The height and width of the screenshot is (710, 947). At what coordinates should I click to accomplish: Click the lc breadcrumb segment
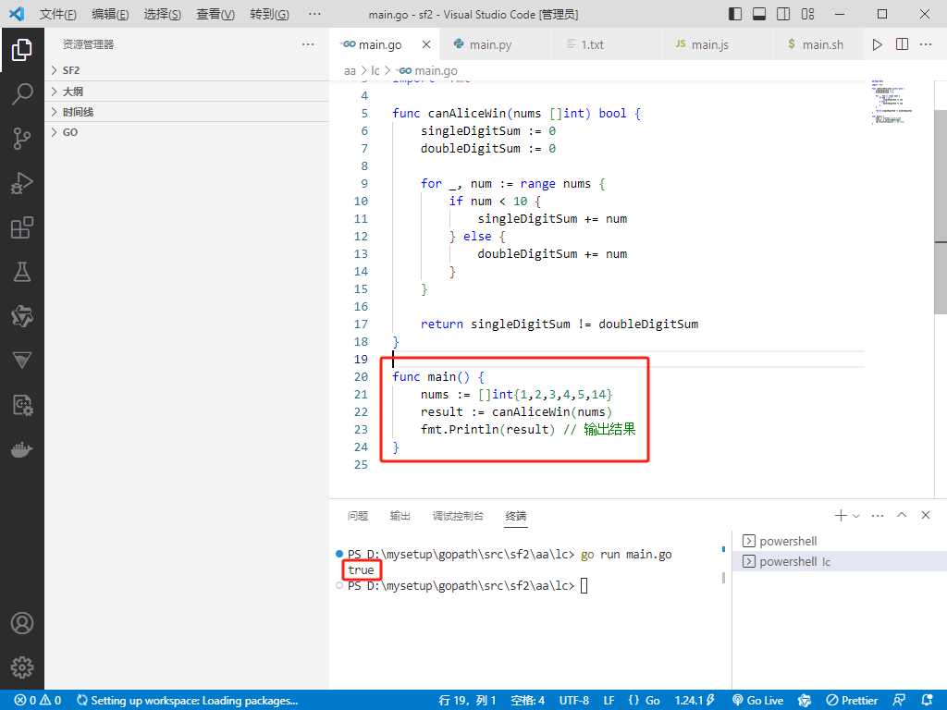pyautogui.click(x=375, y=70)
